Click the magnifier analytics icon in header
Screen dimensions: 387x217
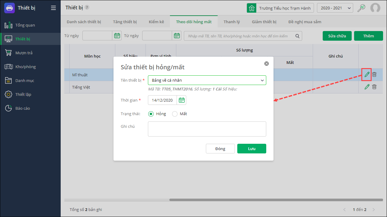pos(361,8)
